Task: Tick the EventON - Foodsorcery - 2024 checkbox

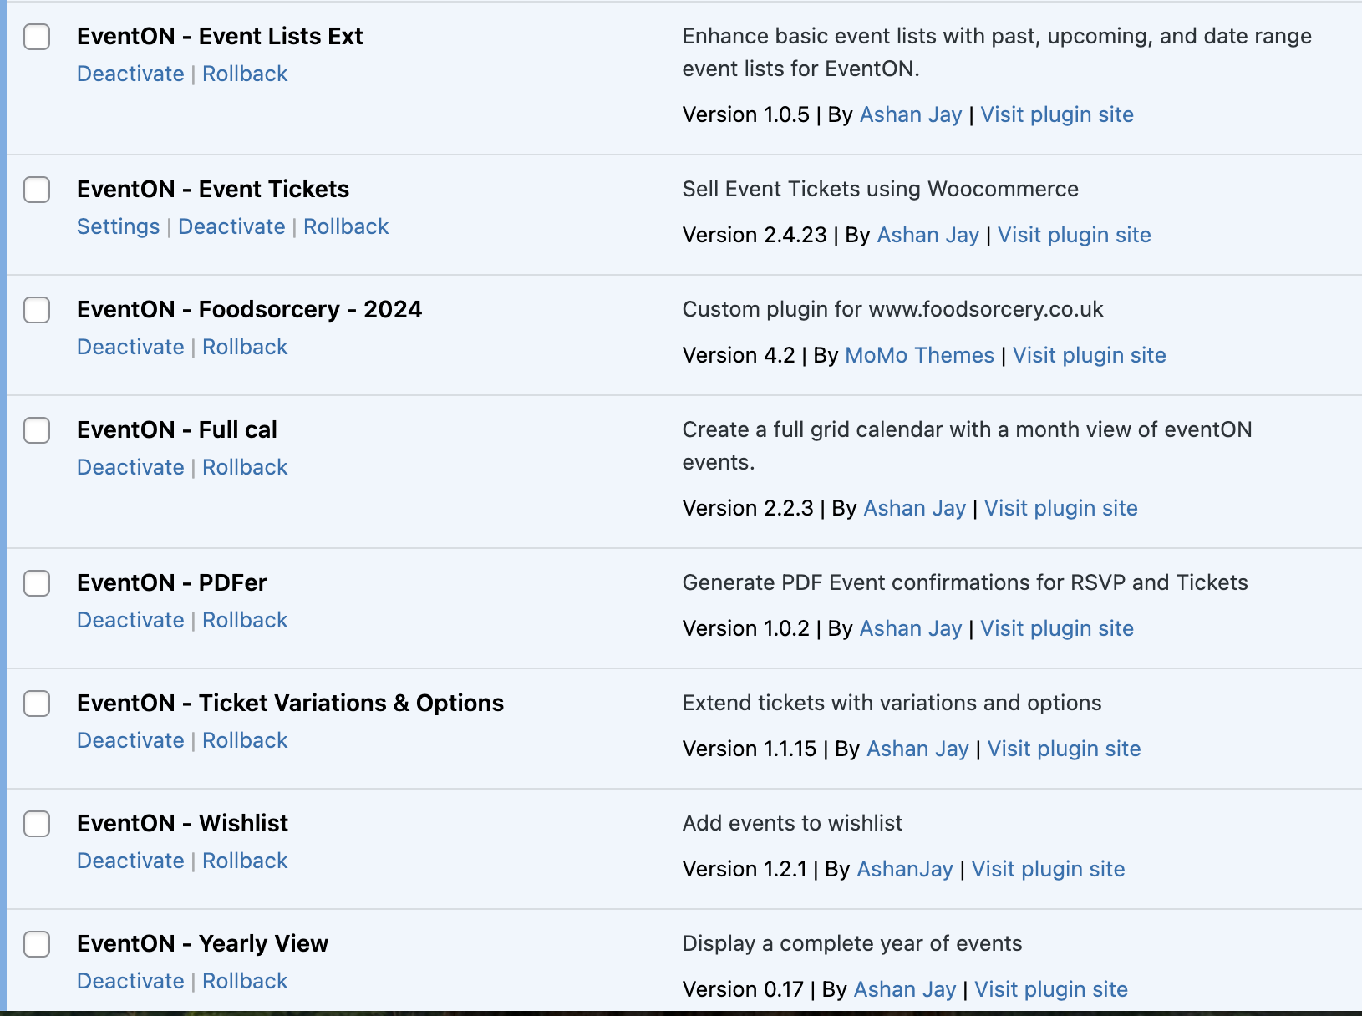Action: [37, 310]
